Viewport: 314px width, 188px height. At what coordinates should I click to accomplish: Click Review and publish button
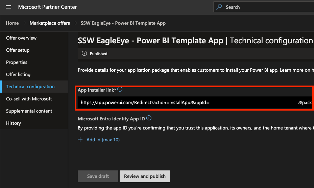click(x=145, y=176)
